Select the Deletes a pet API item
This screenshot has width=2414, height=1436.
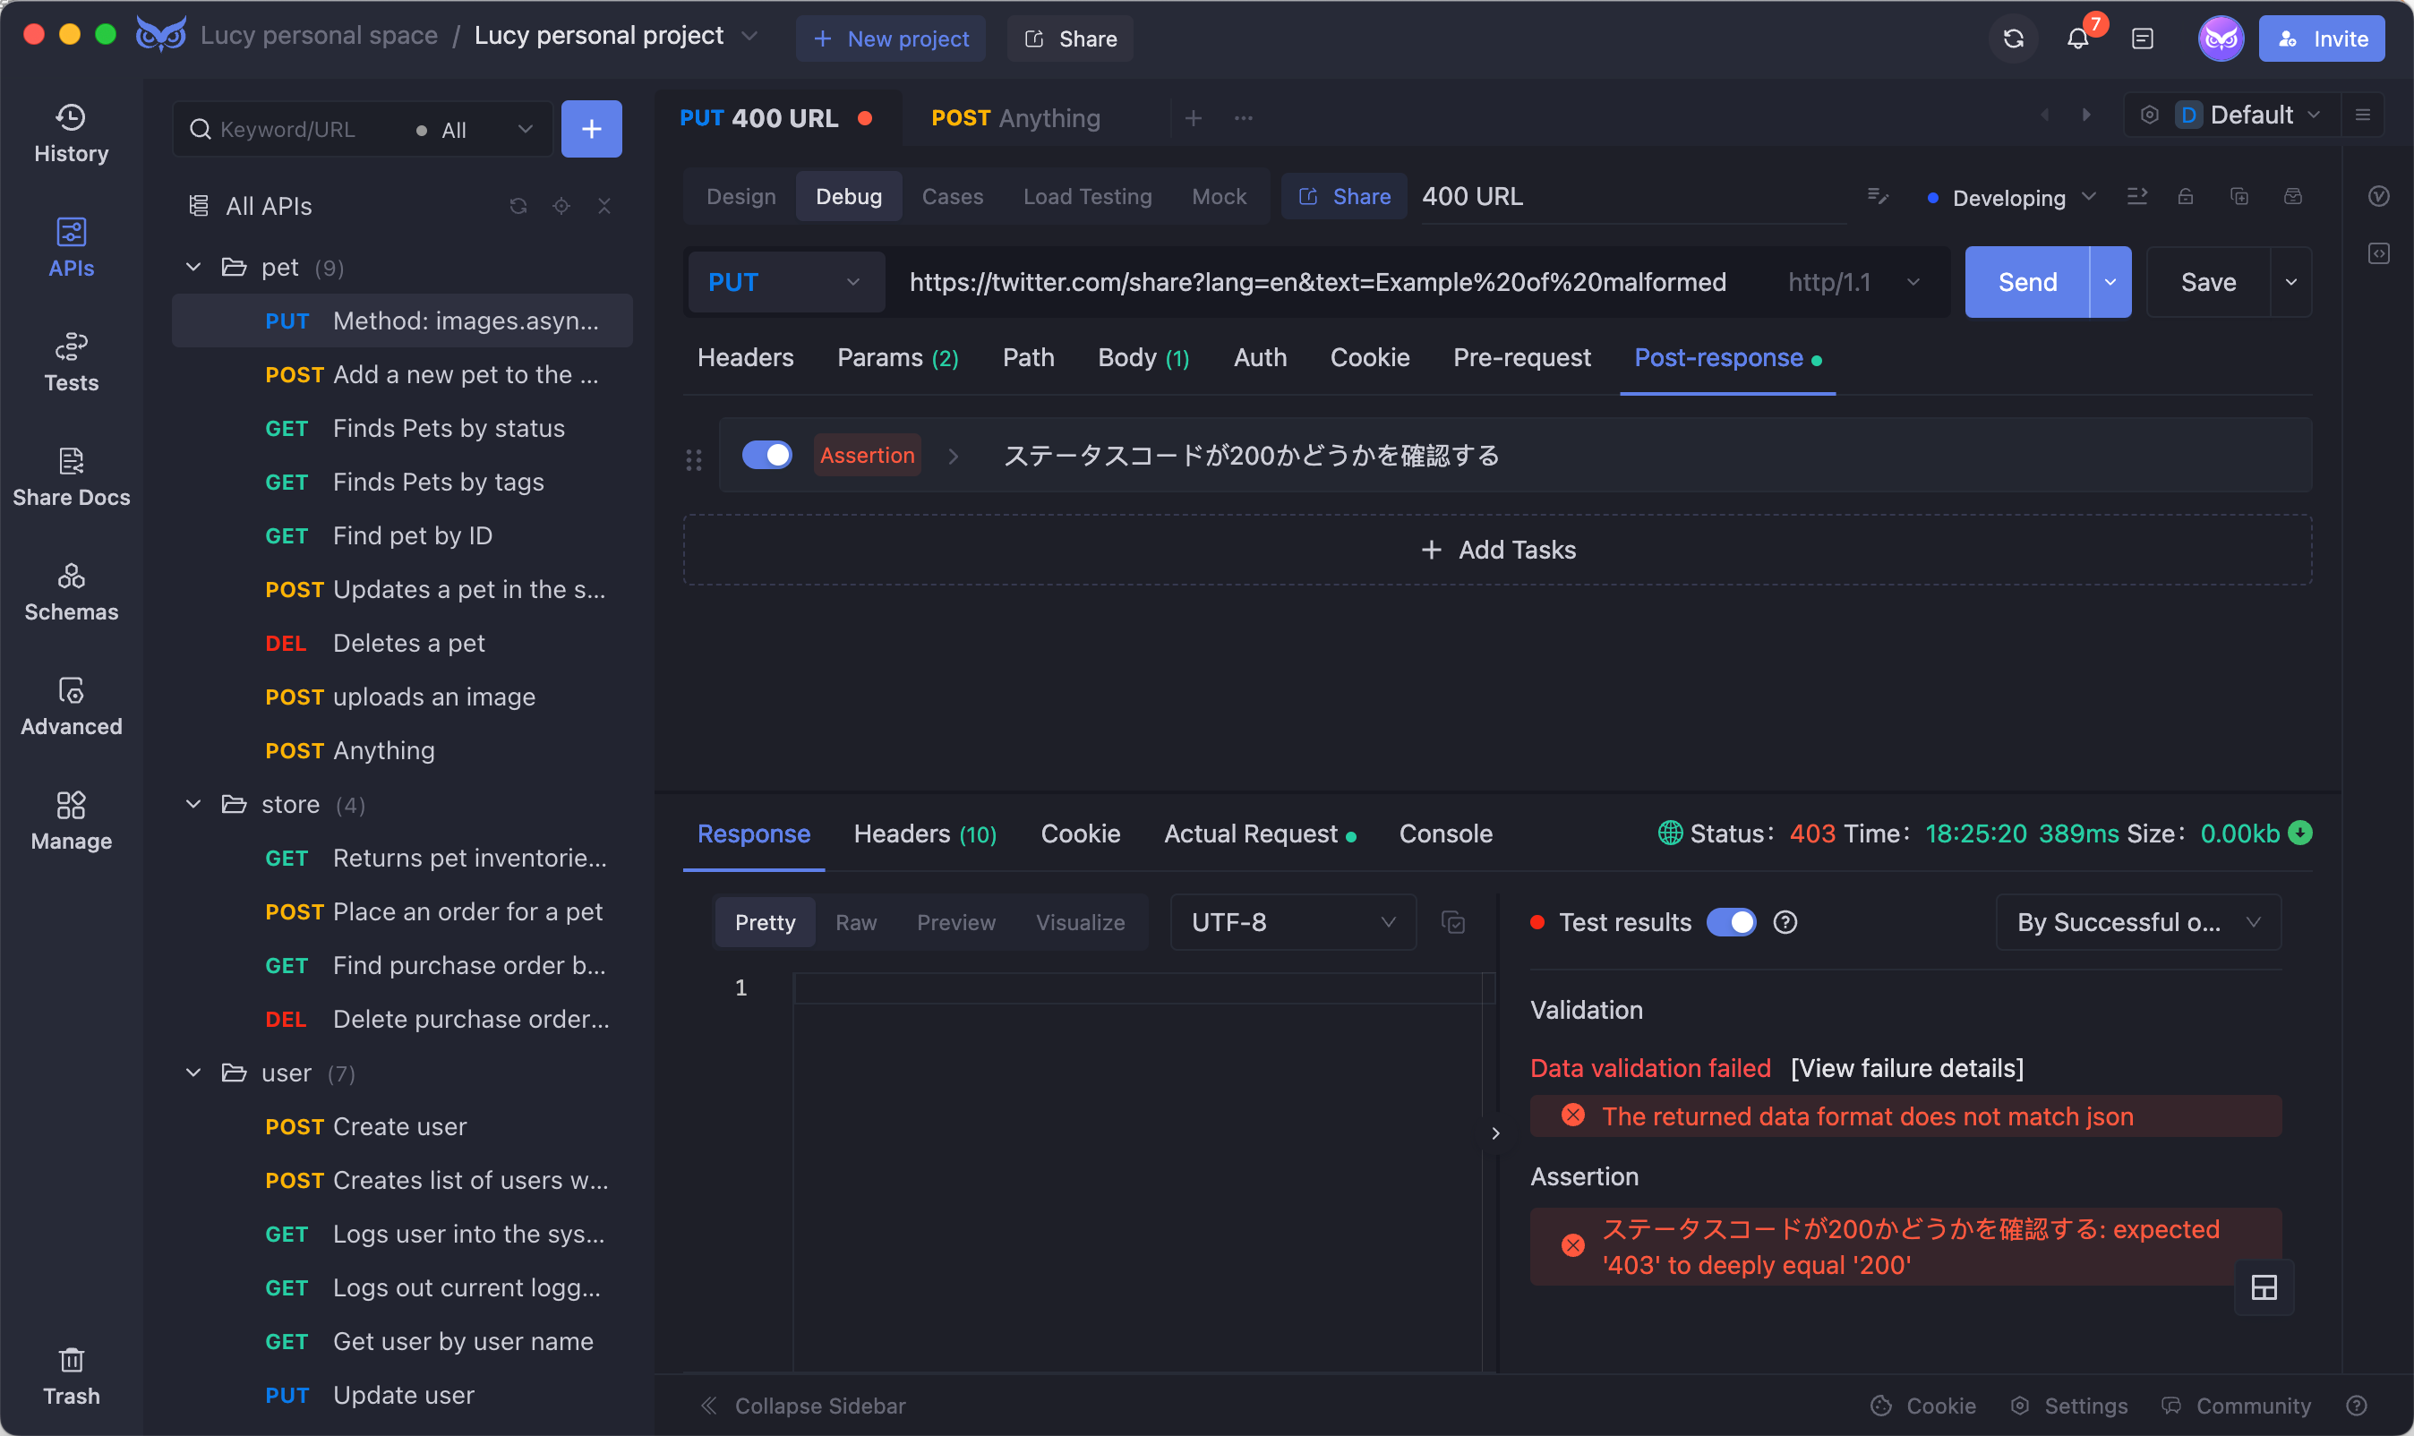pyautogui.click(x=401, y=643)
